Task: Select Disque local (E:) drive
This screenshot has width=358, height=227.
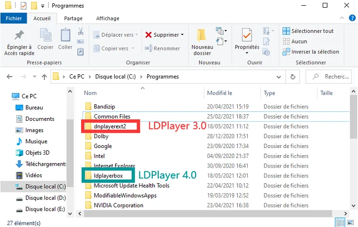Action: 45,209
